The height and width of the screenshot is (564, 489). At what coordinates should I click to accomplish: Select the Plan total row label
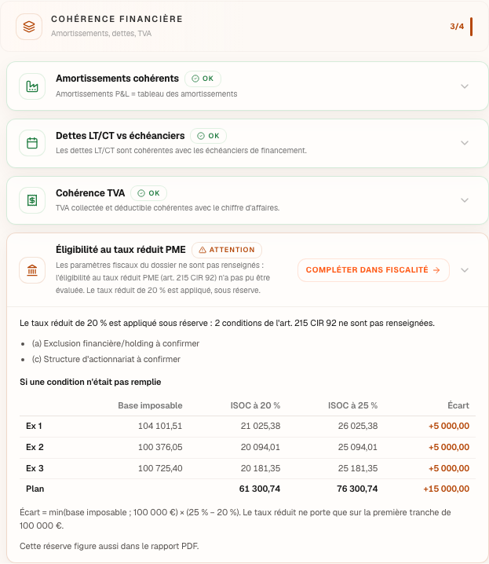pyautogui.click(x=35, y=489)
